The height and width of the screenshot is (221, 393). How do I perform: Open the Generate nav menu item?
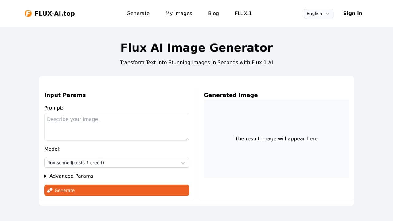click(x=138, y=14)
